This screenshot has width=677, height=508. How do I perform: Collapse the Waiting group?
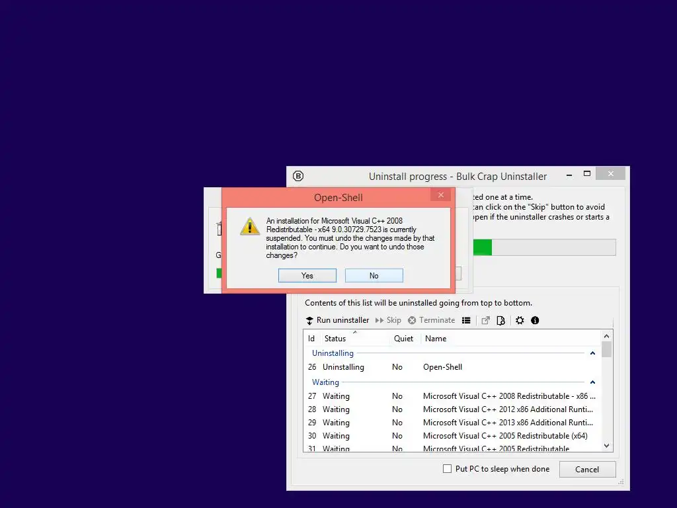point(592,382)
